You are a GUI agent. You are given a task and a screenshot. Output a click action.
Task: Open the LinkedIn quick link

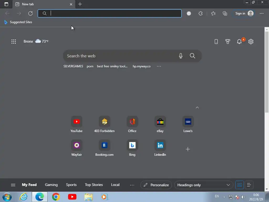click(x=160, y=148)
